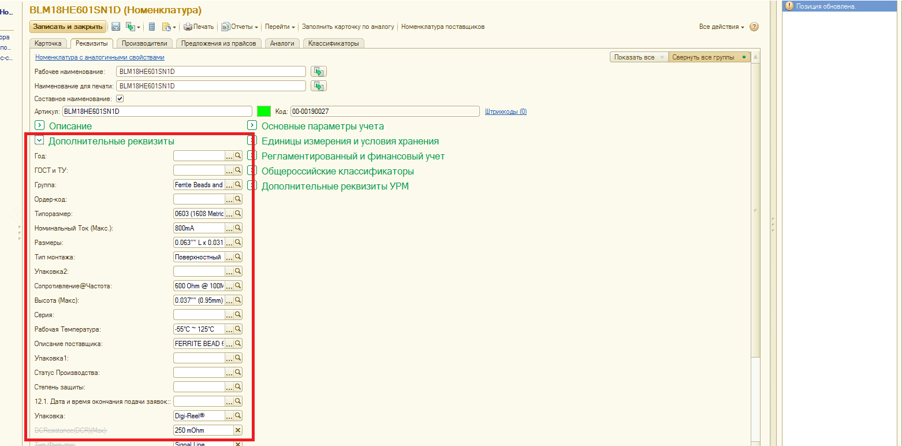Click the list icon in the toolbar
902x446 pixels.
point(152,27)
